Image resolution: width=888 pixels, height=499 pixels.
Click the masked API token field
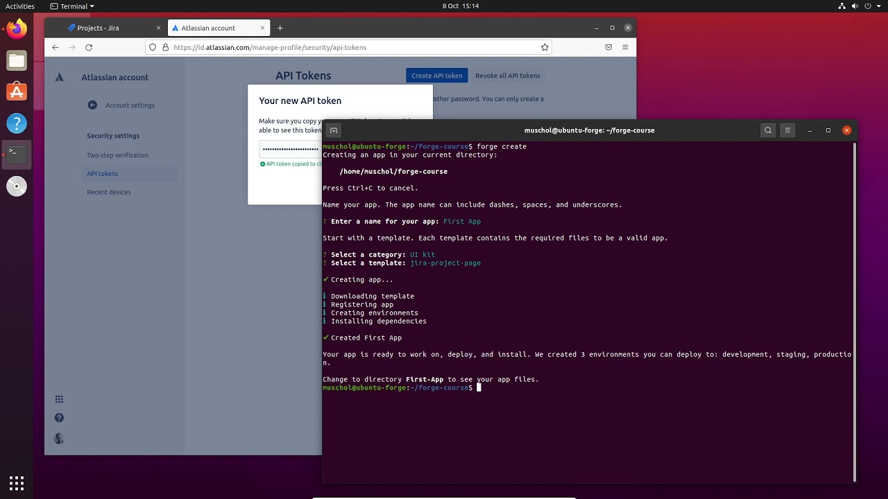coord(291,149)
